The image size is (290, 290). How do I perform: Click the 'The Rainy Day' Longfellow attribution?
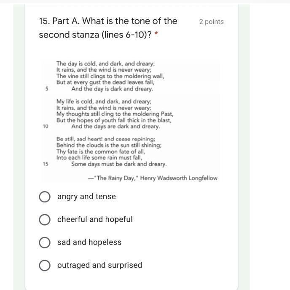click(153, 178)
